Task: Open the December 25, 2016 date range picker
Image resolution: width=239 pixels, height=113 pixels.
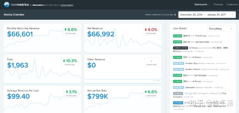Action: [204, 15]
